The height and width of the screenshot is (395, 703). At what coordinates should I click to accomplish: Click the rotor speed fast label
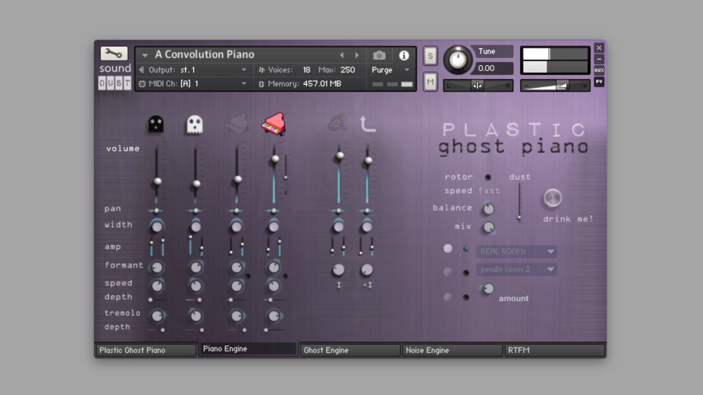pyautogui.click(x=489, y=191)
